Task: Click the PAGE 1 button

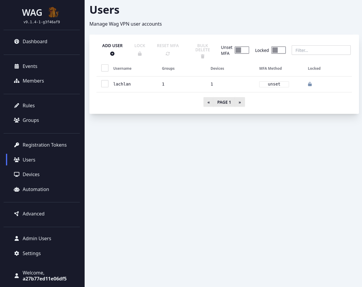Action: point(224,102)
